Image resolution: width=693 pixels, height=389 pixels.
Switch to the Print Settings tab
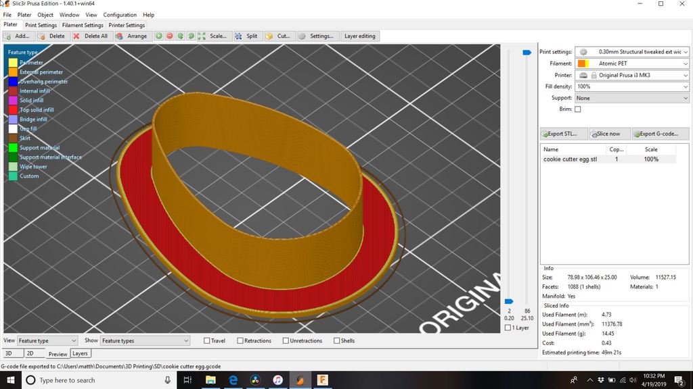41,25
